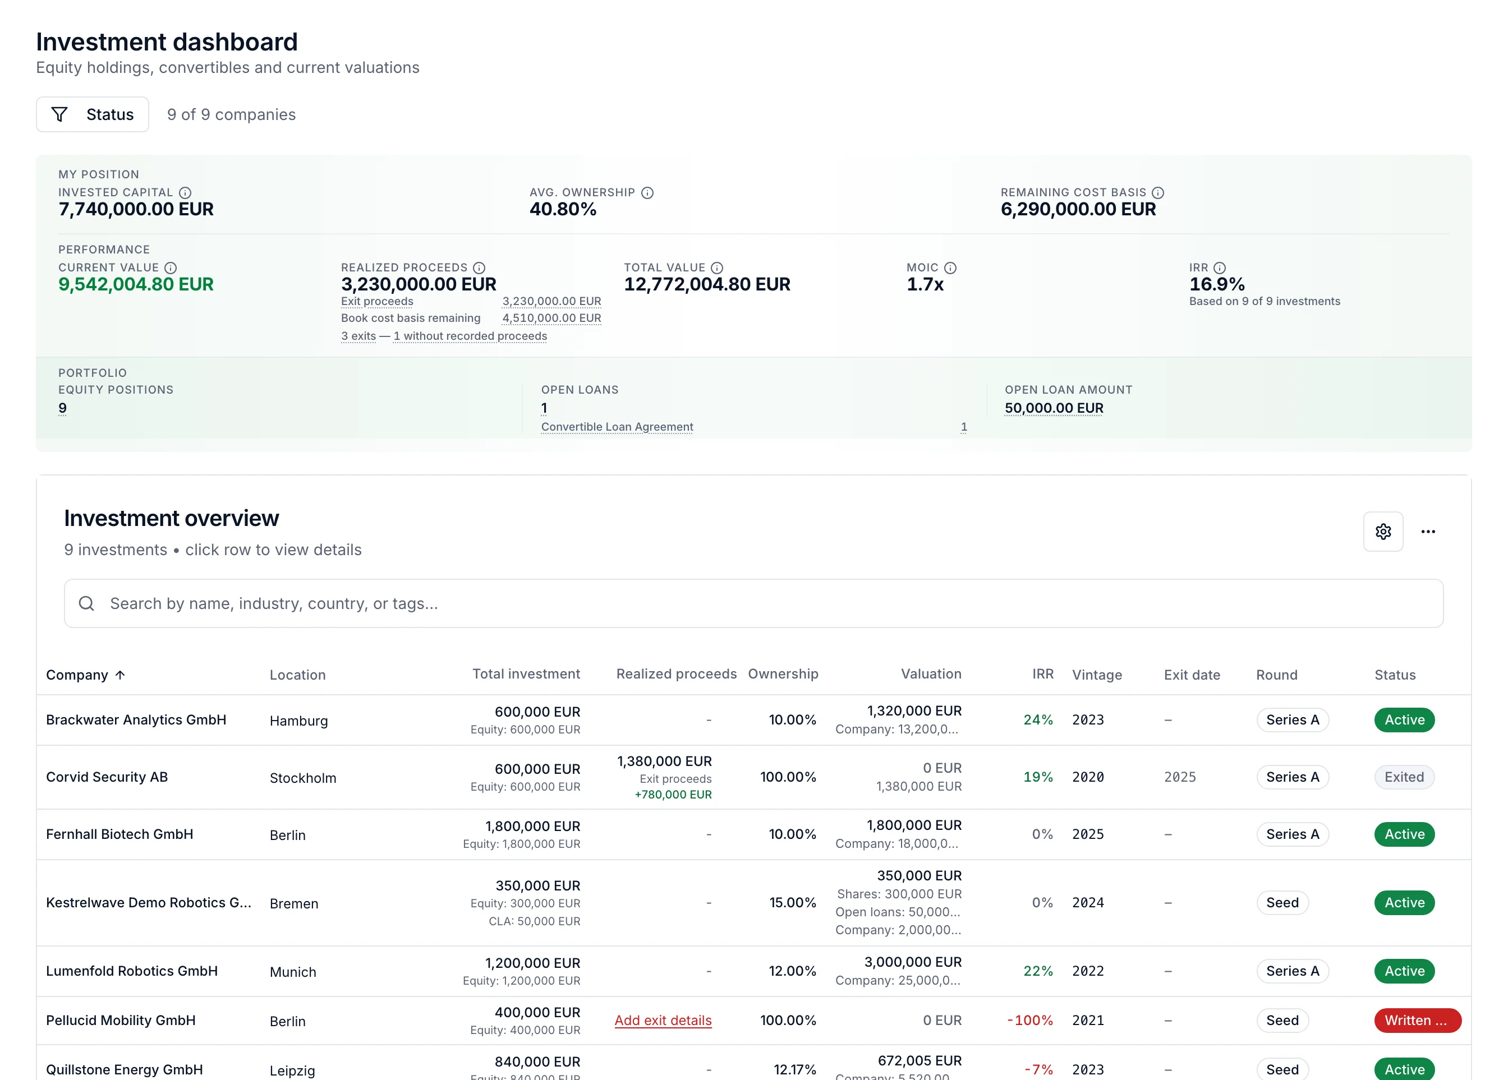Sort by Status column header
Image resolution: width=1508 pixels, height=1080 pixels.
[1395, 675]
